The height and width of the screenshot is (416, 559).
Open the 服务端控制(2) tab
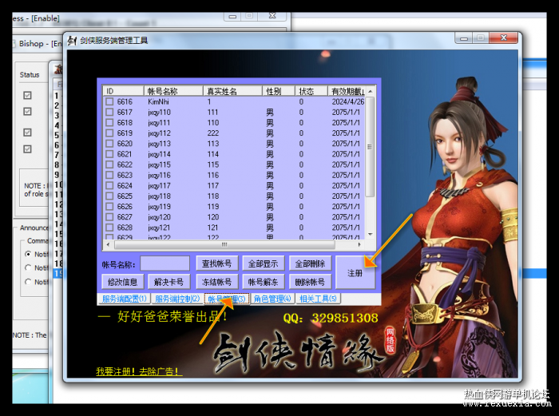(x=177, y=299)
